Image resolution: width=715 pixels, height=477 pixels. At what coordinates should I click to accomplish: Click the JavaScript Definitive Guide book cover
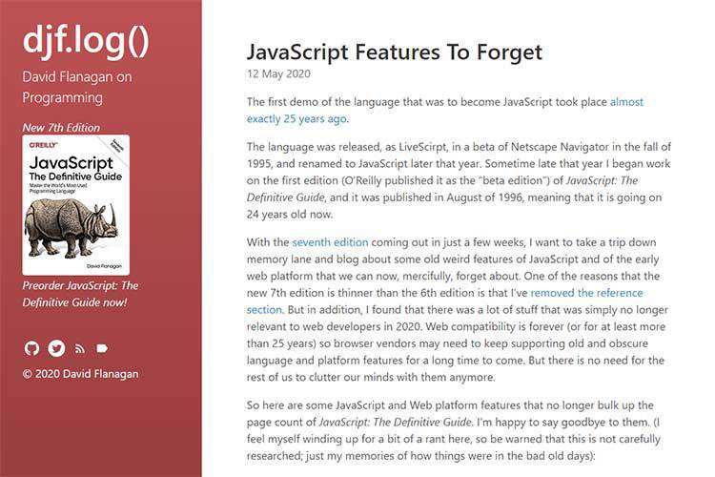point(75,204)
